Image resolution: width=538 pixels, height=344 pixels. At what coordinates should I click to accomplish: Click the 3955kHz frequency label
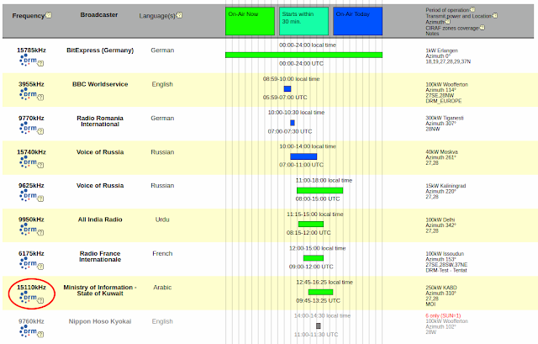[x=31, y=84]
